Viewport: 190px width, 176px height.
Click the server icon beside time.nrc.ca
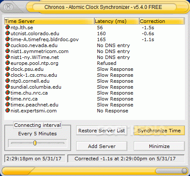7,98
